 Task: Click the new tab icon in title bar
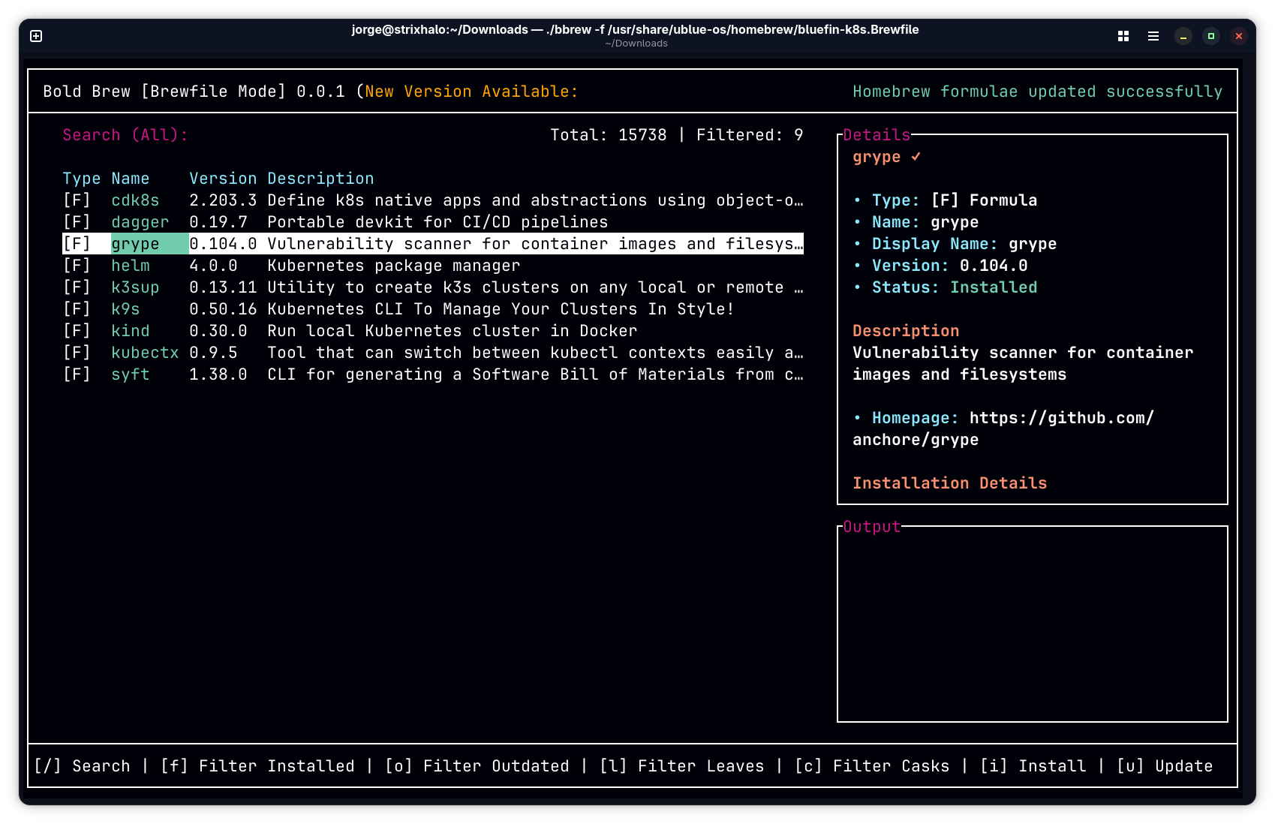(x=36, y=36)
